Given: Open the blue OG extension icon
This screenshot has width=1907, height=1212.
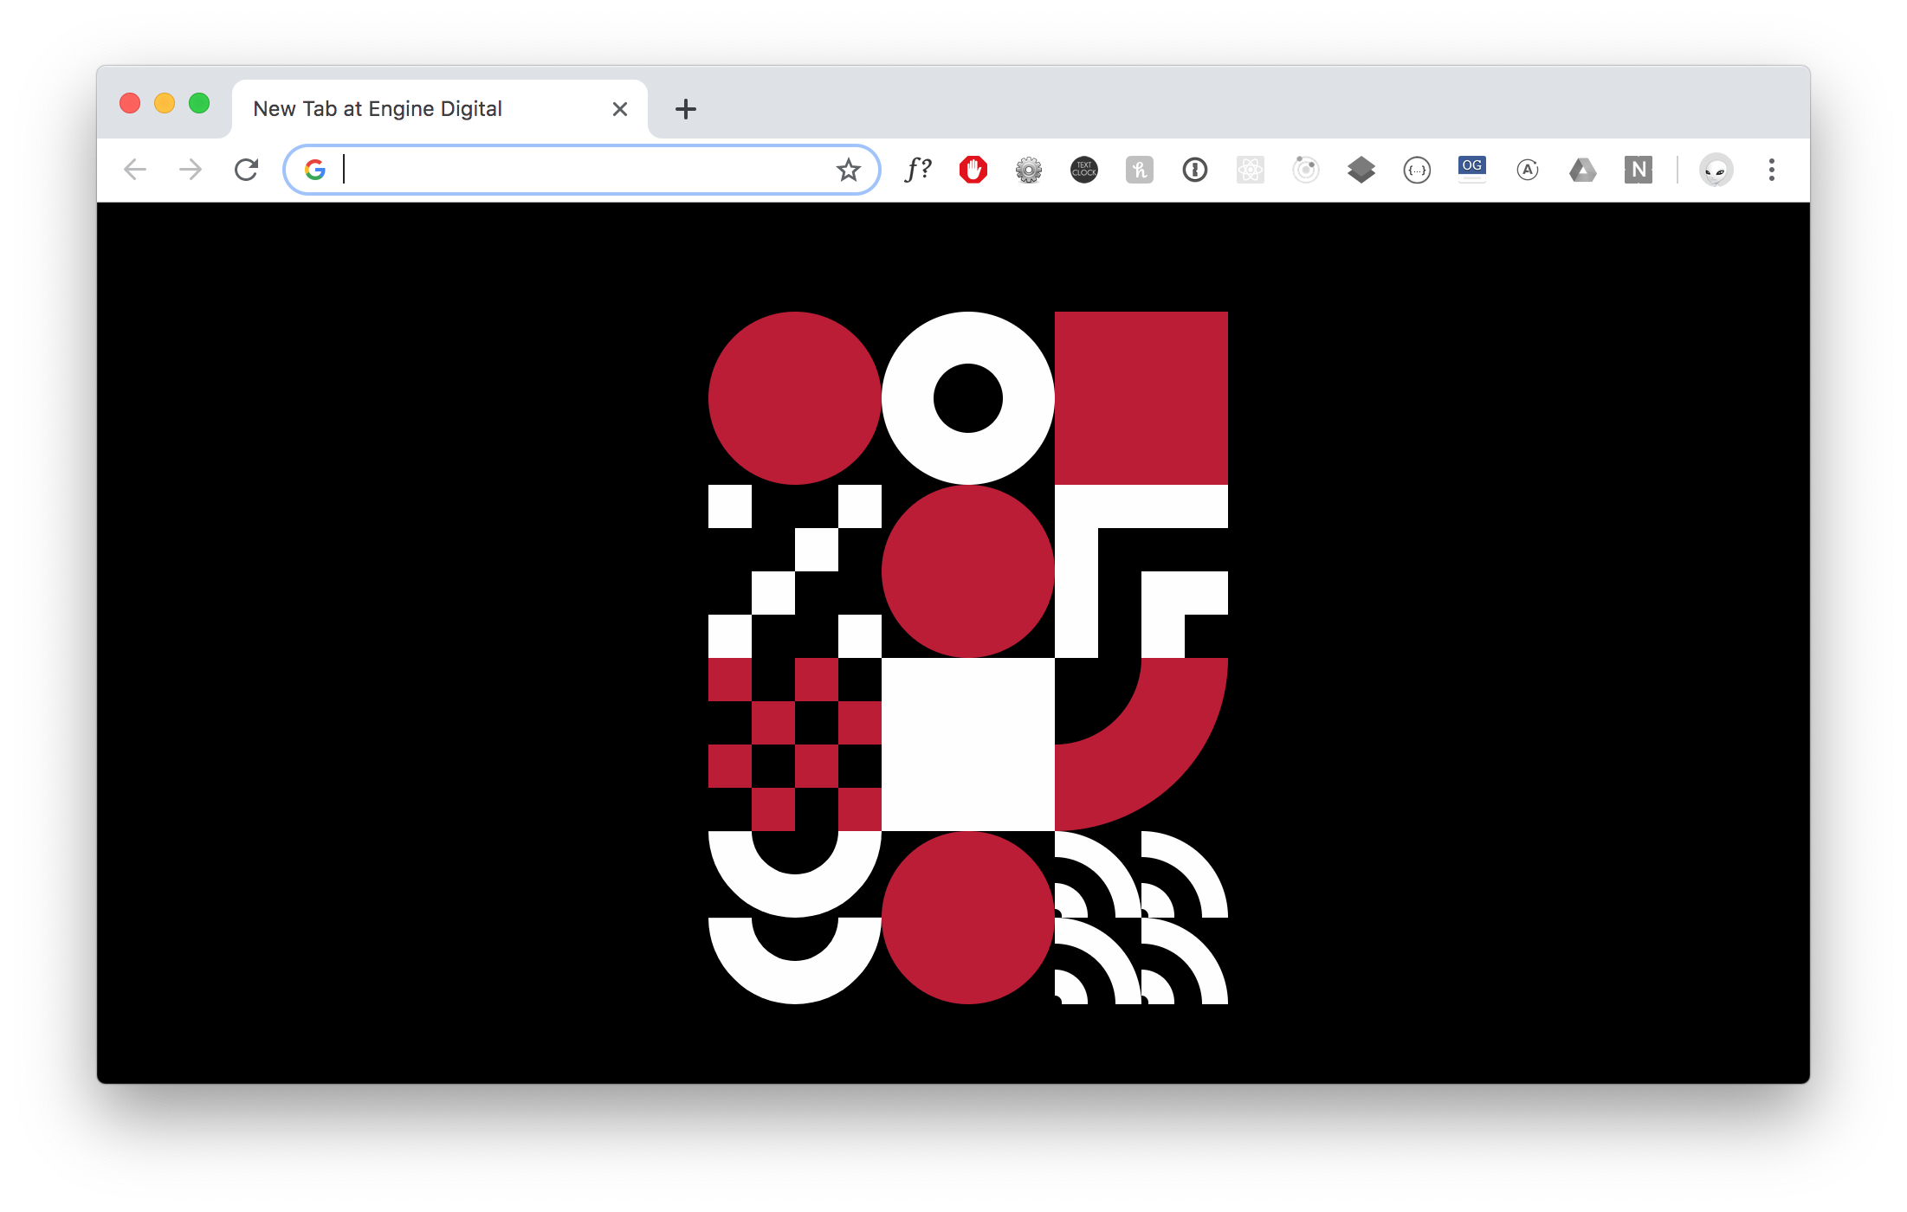Looking at the screenshot, I should 1472,168.
